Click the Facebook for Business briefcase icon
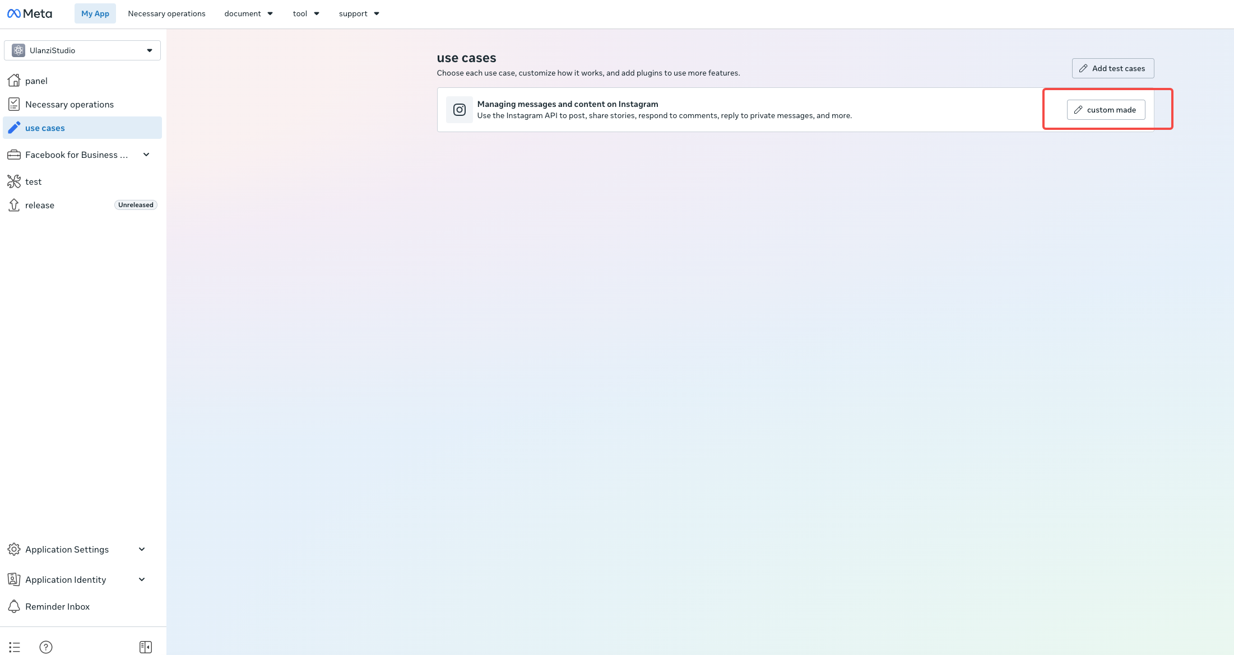This screenshot has height=655, width=1234. click(x=14, y=155)
